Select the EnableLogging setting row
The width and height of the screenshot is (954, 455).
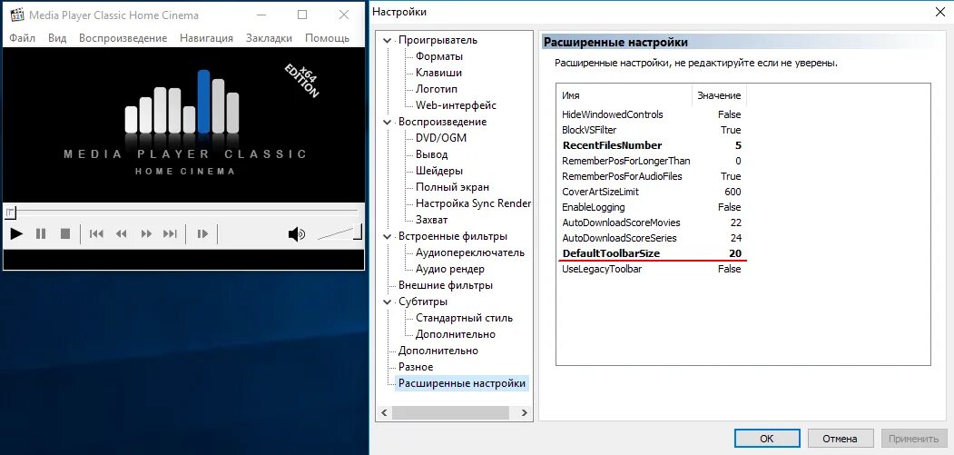[652, 207]
